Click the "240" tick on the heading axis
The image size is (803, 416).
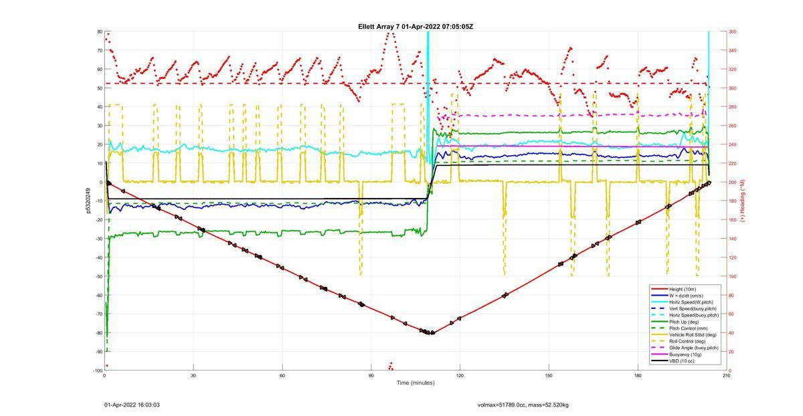[733, 144]
